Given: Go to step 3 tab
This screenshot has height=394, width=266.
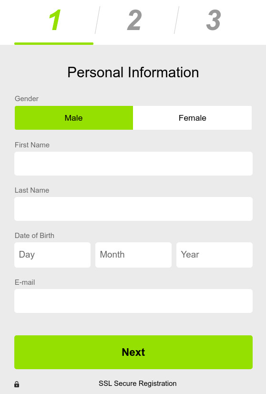Looking at the screenshot, I should point(213,20).
